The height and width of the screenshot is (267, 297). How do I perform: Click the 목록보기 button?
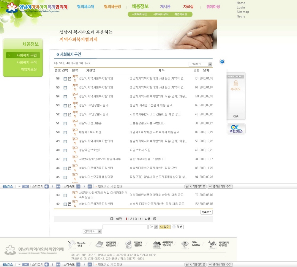coord(206,212)
